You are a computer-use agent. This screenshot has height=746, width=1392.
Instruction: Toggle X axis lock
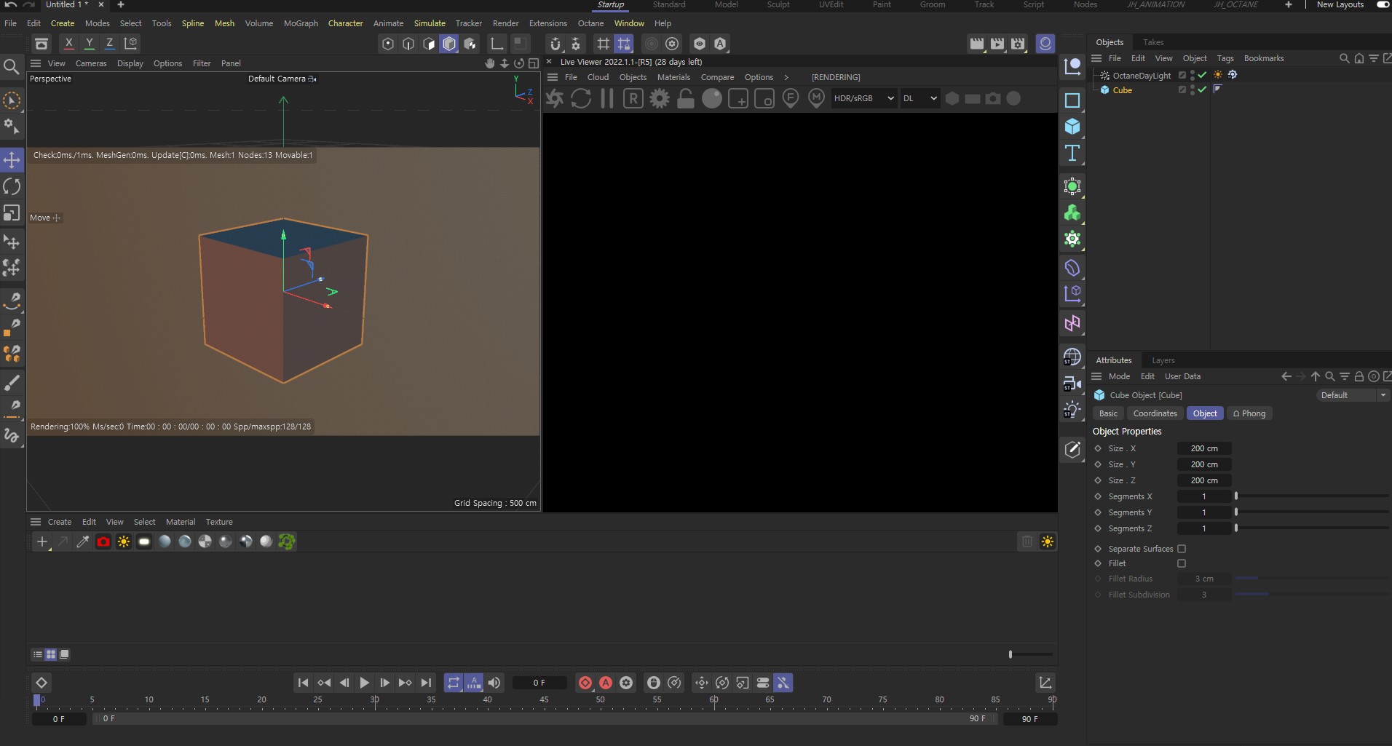(x=69, y=43)
